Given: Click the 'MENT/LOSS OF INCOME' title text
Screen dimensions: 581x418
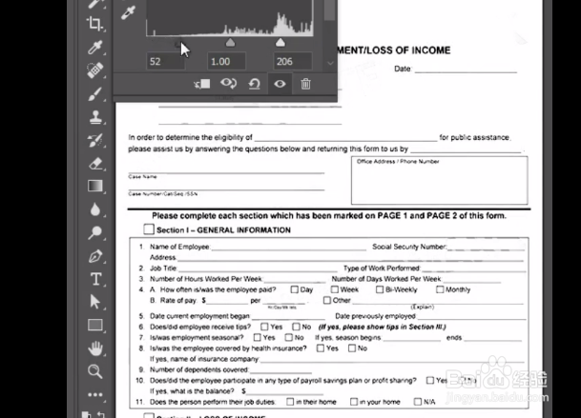Looking at the screenshot, I should point(393,50).
